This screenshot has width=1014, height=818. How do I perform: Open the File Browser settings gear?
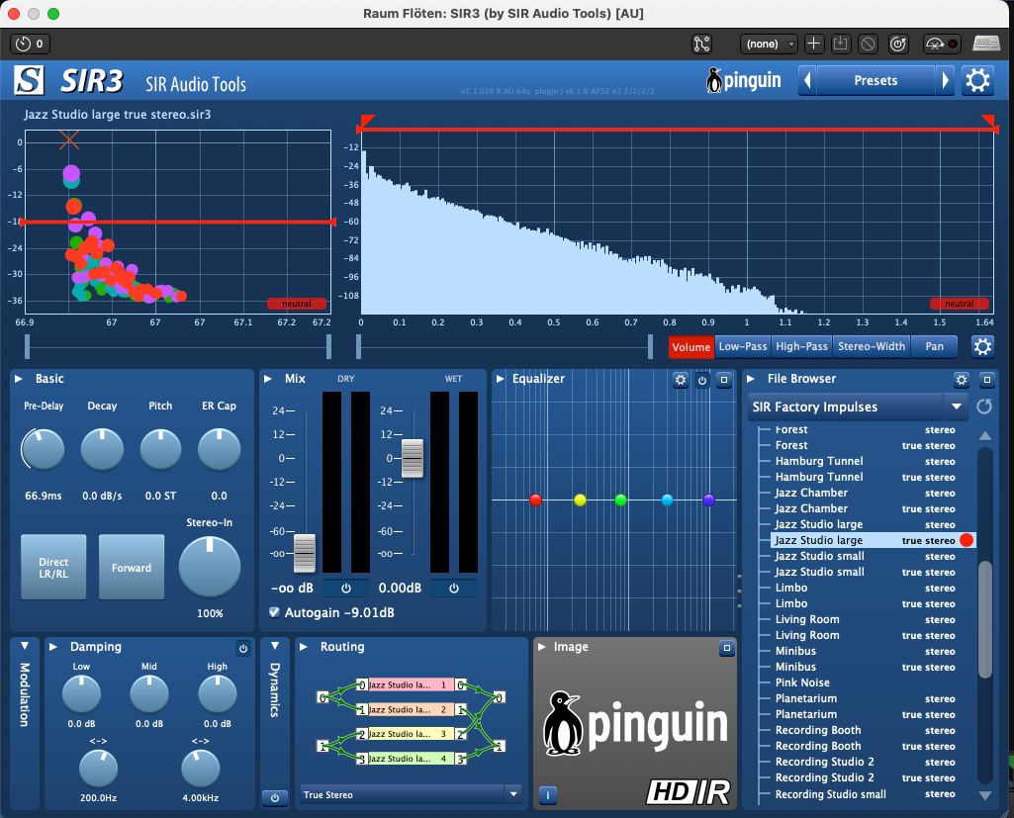point(962,380)
